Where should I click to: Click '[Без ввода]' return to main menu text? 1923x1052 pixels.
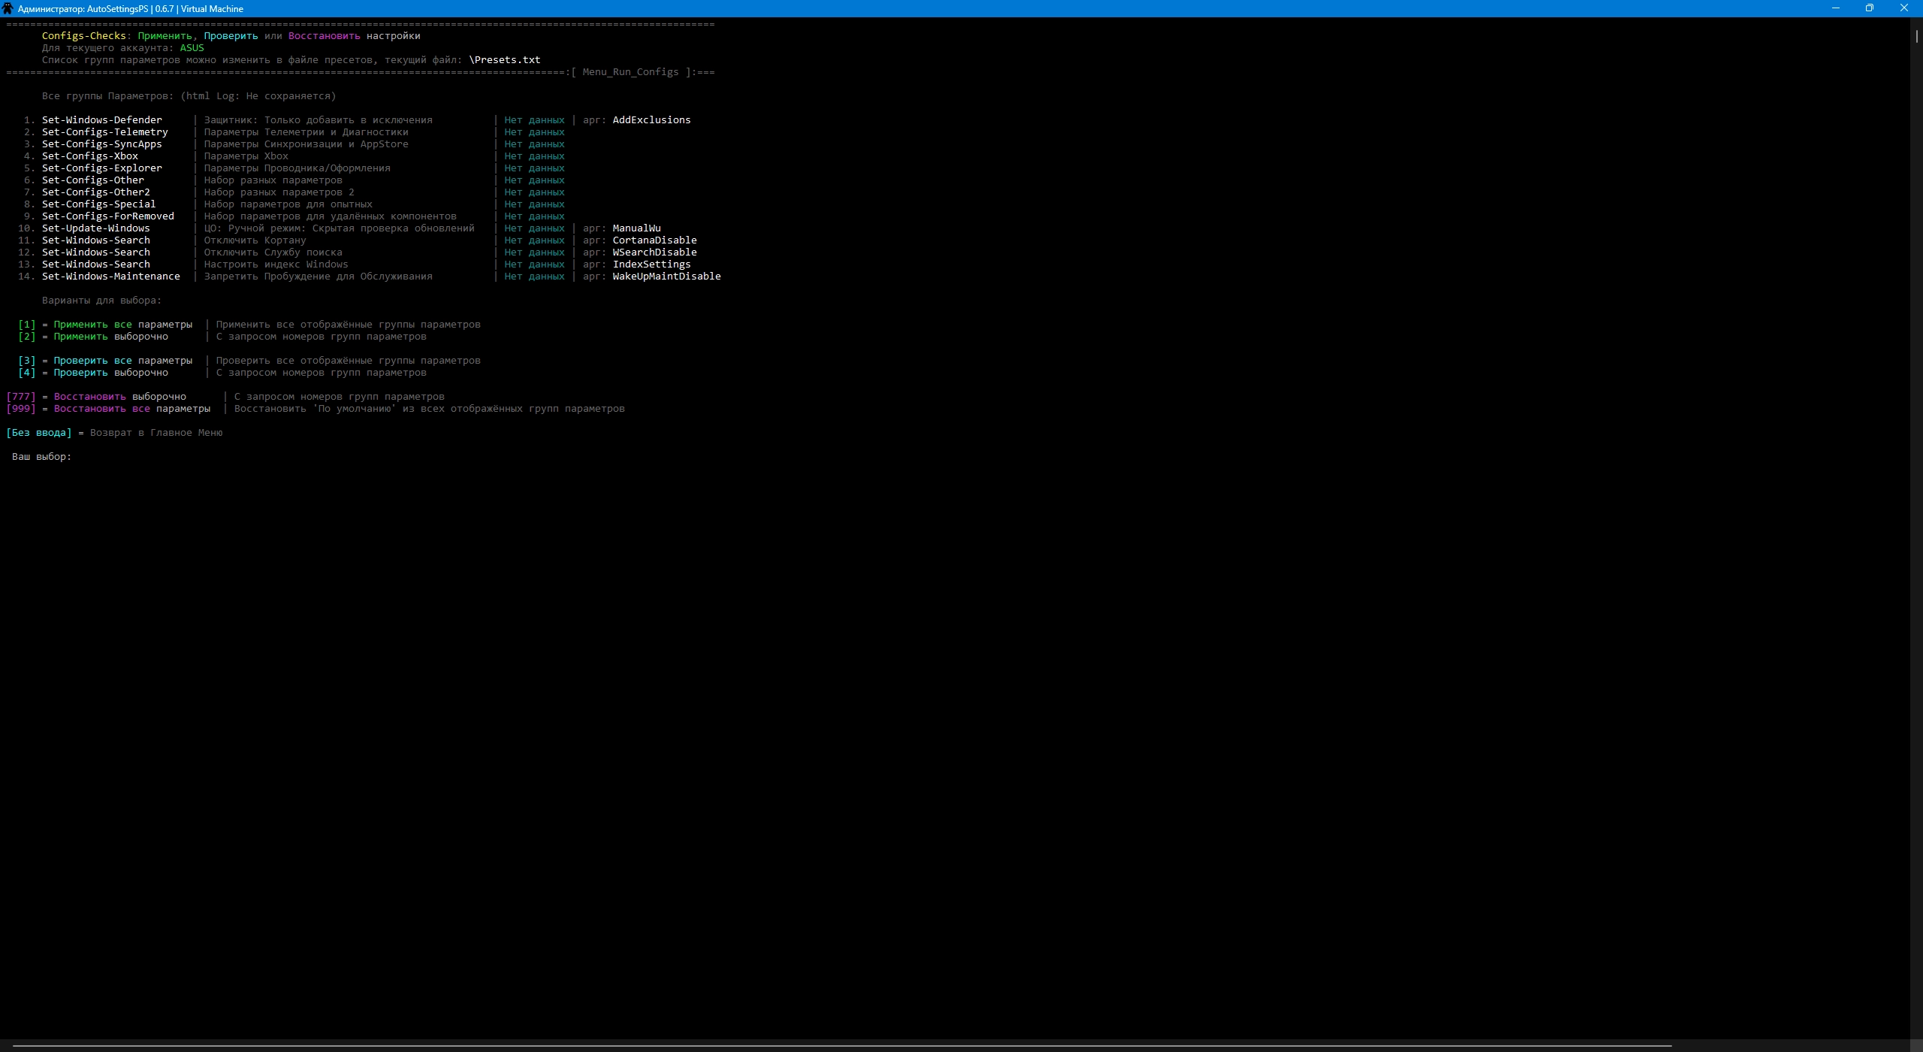pyautogui.click(x=39, y=433)
